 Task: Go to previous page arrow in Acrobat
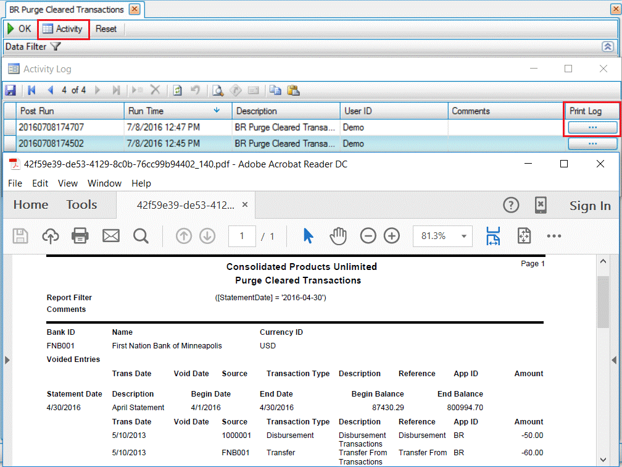pos(184,236)
